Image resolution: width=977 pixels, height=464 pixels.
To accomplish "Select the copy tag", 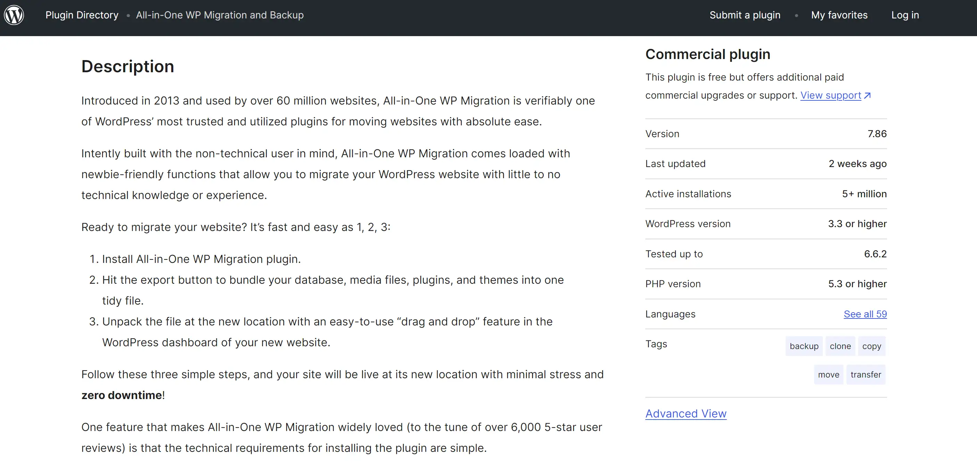I will [x=871, y=346].
